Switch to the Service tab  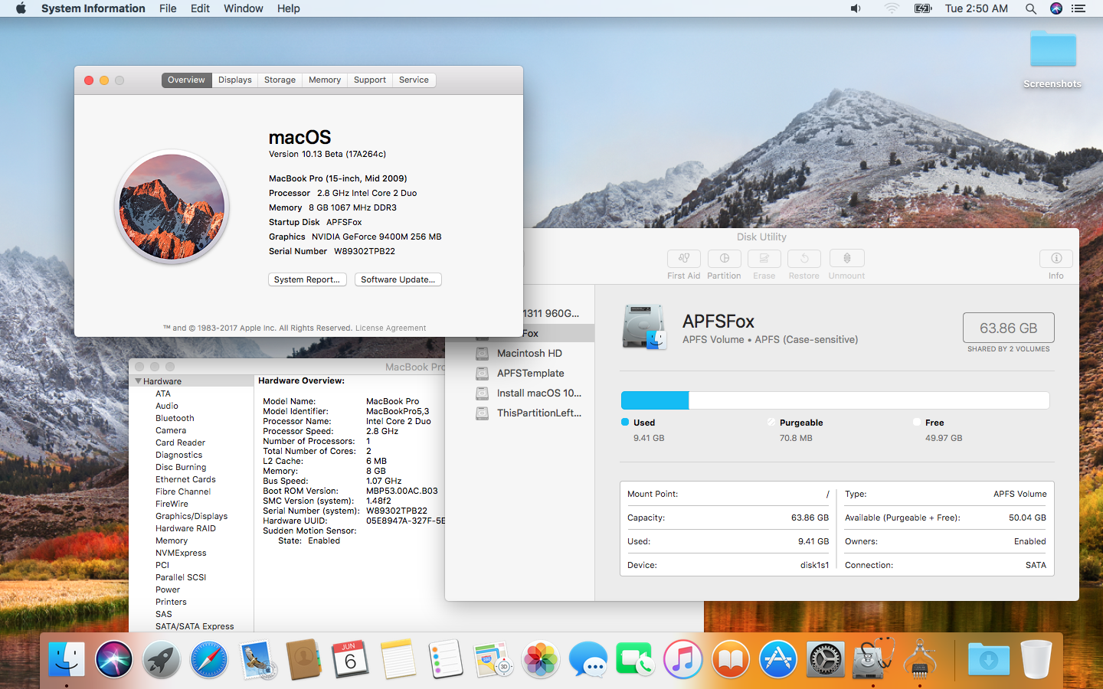pyautogui.click(x=414, y=80)
